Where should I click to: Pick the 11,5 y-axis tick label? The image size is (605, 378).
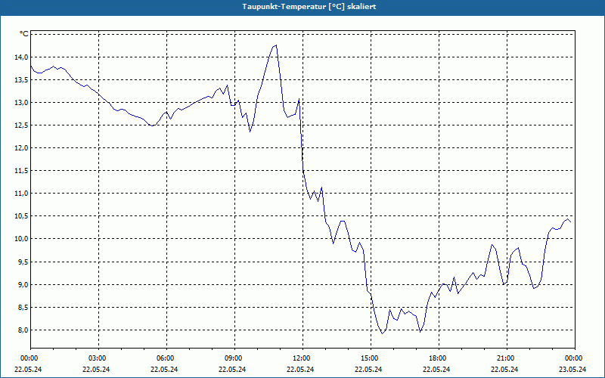pos(22,171)
